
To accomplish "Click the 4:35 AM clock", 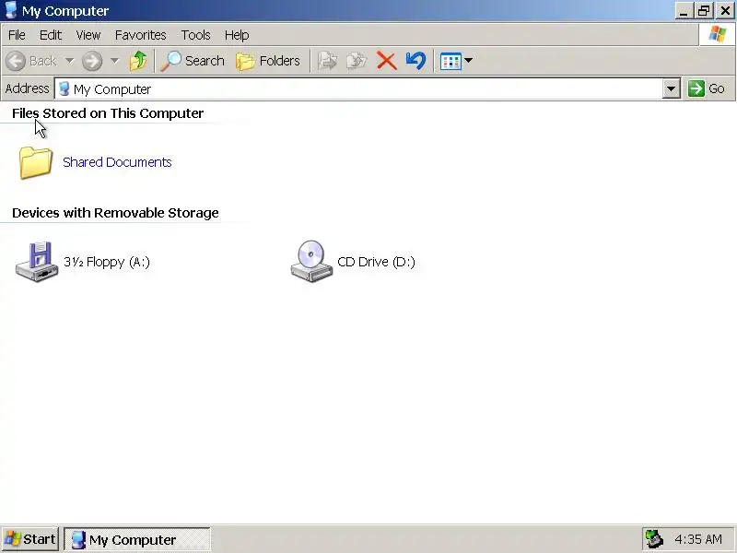I will [x=698, y=539].
